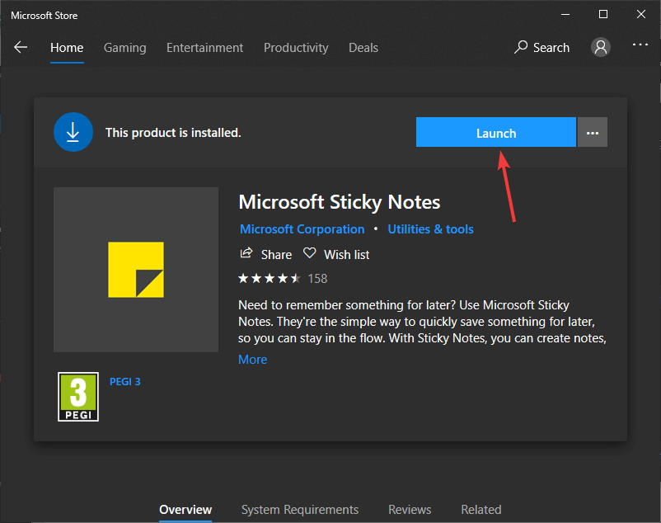661x523 pixels.
Task: Go back with the back arrow
Action: 21,47
